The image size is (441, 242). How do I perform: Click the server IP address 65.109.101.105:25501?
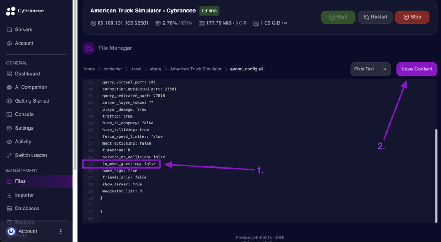coord(123,23)
